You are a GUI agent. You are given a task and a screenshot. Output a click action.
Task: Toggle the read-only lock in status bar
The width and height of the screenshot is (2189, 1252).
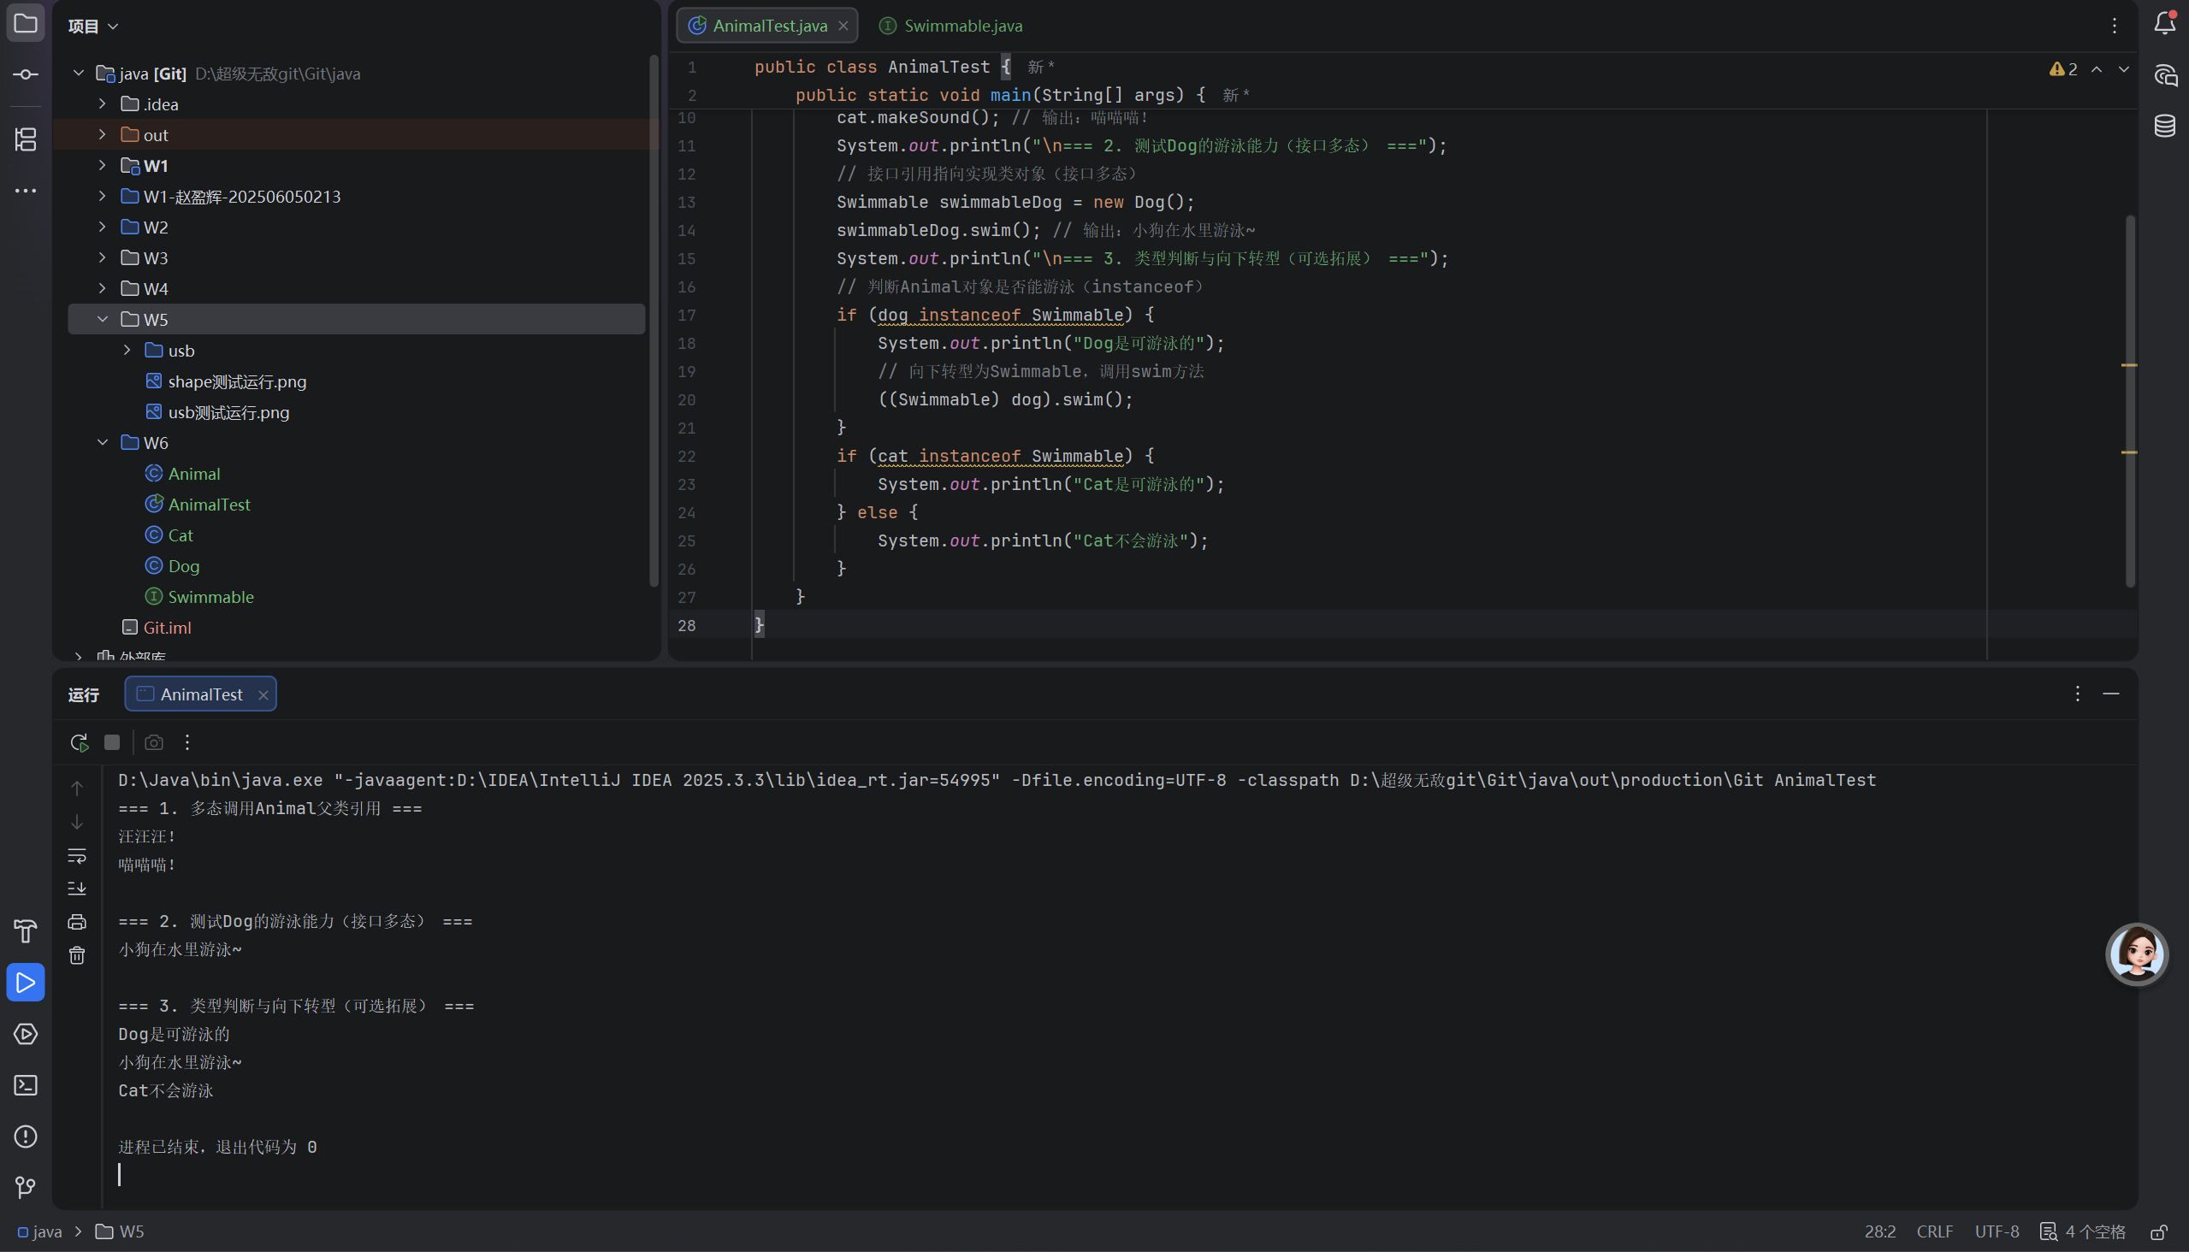2158,1232
